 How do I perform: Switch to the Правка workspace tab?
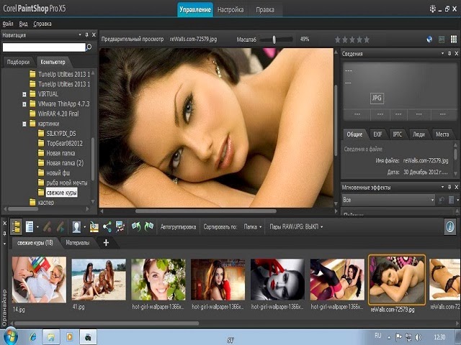(x=265, y=9)
